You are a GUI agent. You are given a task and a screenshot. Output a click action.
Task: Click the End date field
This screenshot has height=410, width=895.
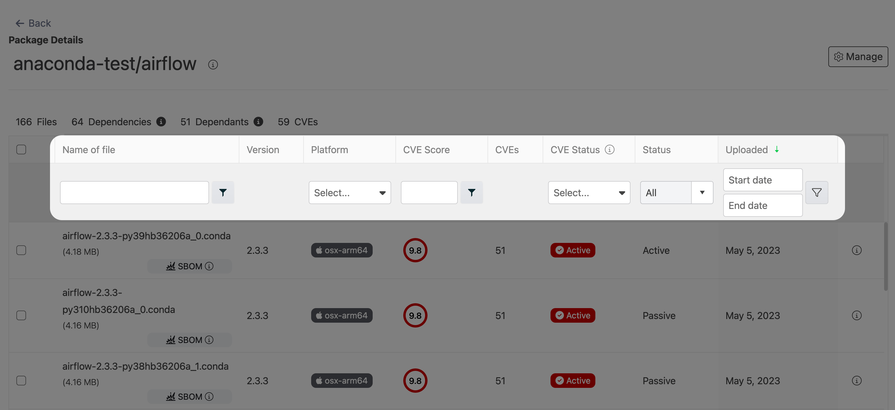763,205
